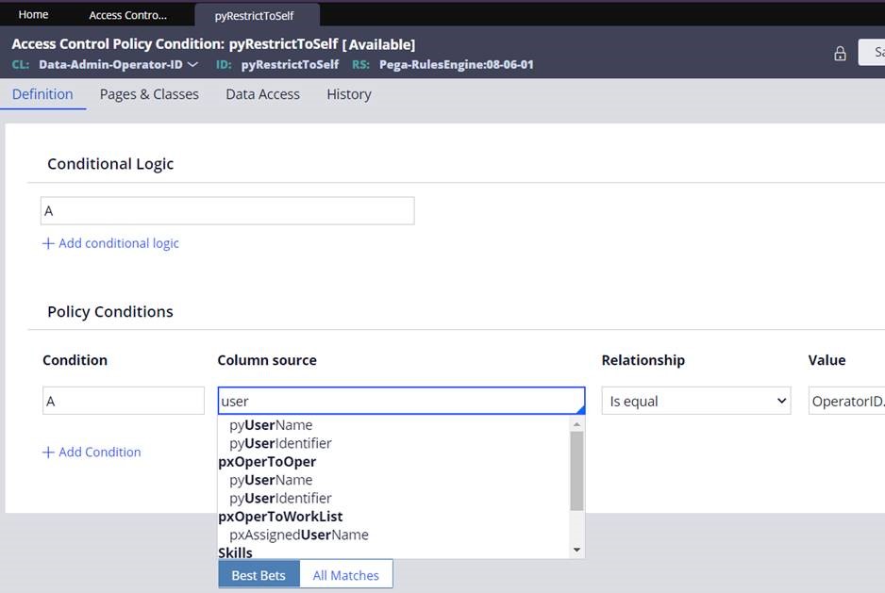Open the Relationship 'Is equal' dropdown

[695, 401]
